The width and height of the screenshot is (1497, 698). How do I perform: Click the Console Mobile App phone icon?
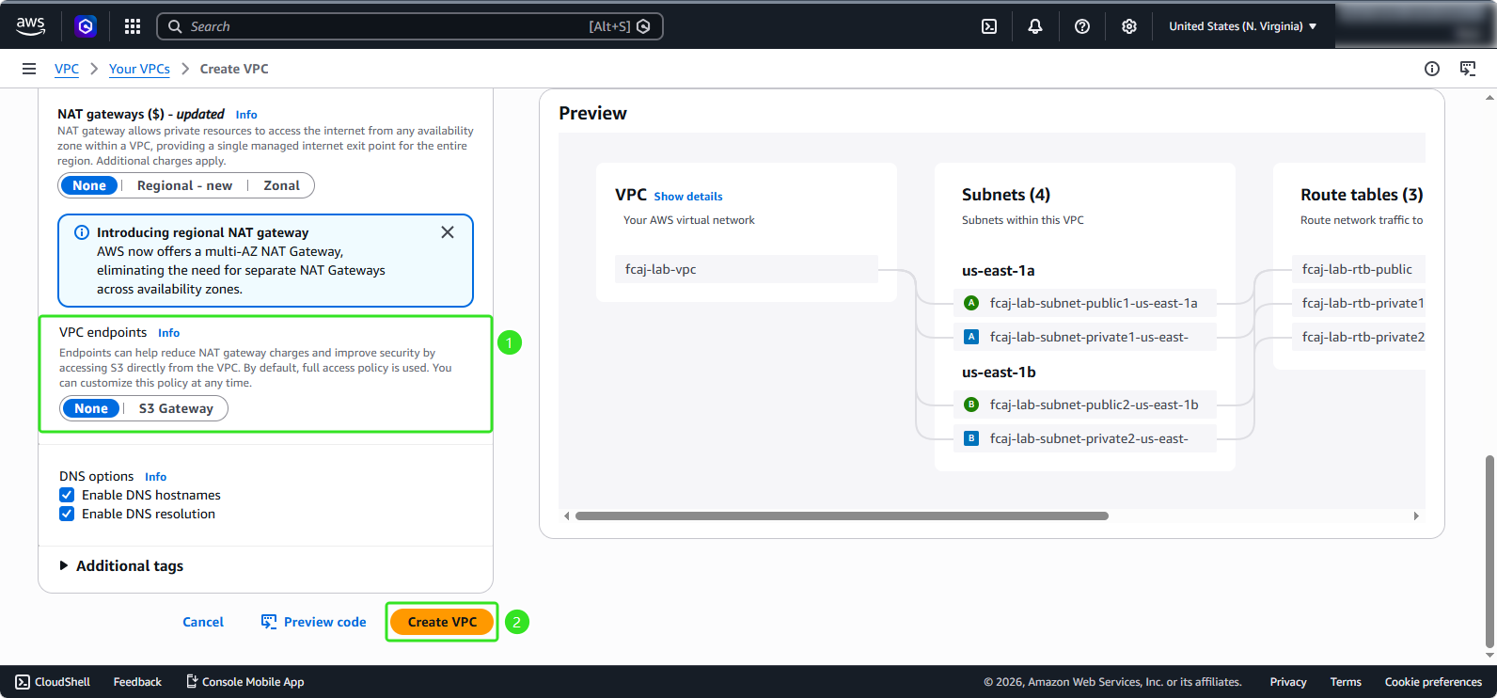[x=192, y=682]
